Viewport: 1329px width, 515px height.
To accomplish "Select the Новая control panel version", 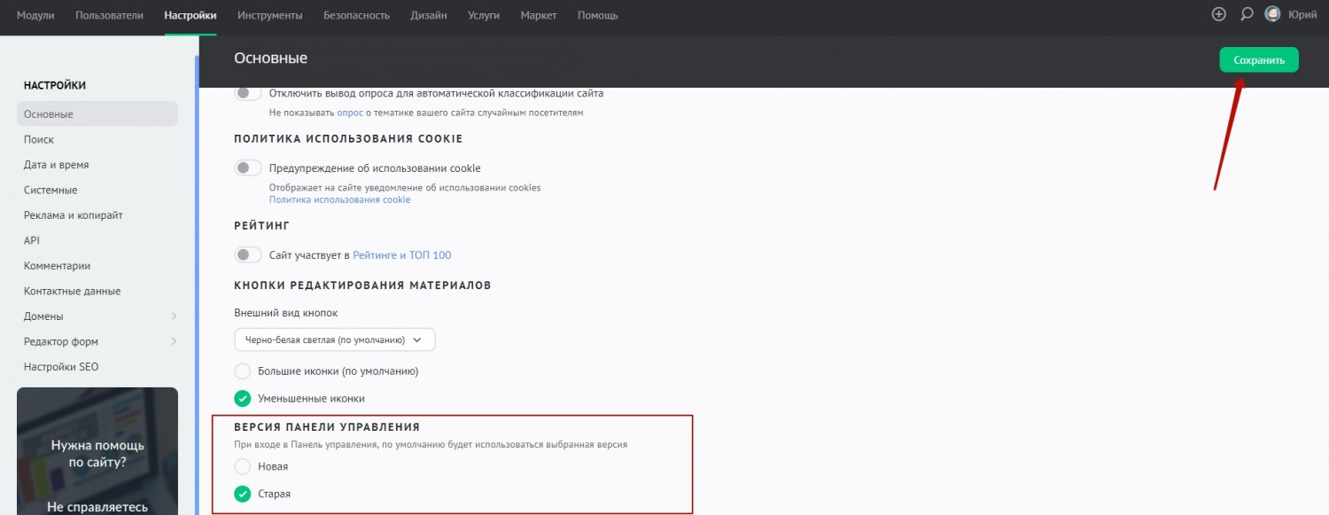I will coord(243,466).
